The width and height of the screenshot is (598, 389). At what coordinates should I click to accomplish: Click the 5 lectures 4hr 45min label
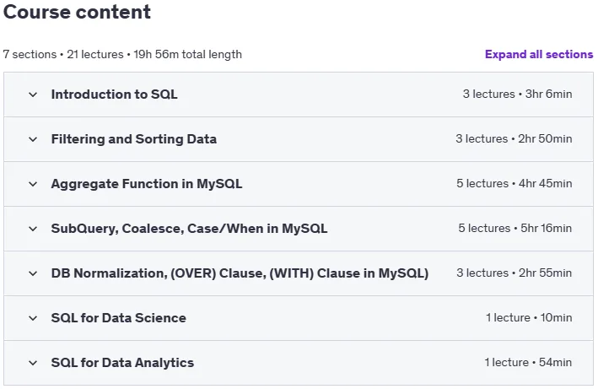click(514, 183)
